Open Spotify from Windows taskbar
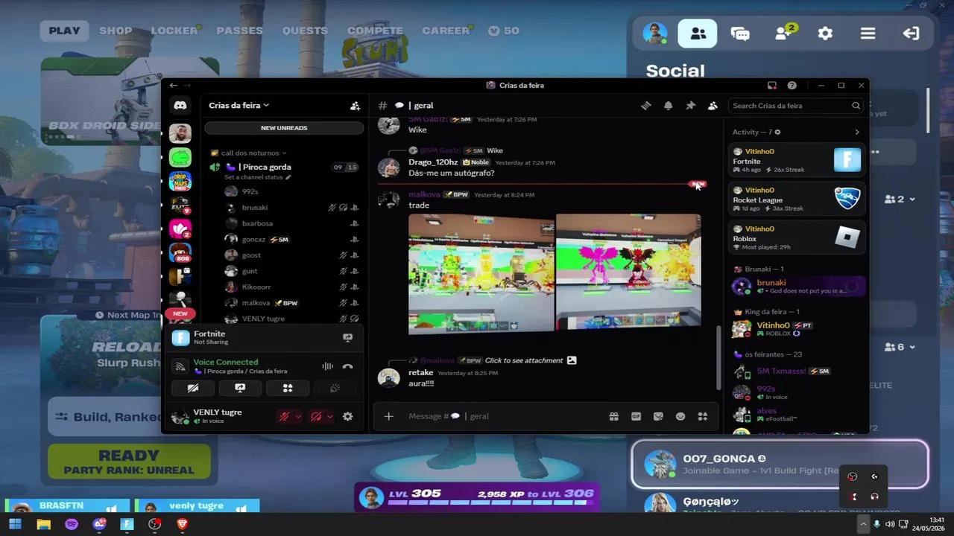The height and width of the screenshot is (536, 954). point(72,524)
